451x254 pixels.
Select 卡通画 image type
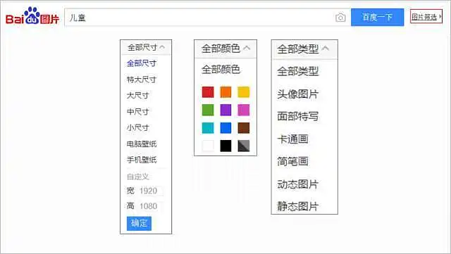pos(293,139)
